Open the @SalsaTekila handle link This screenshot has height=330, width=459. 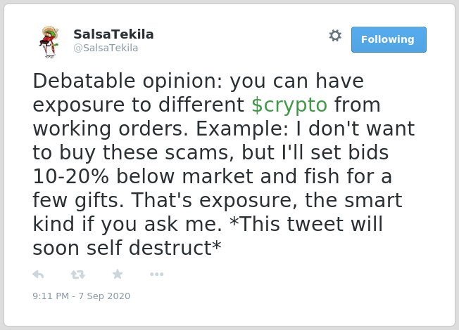click(106, 48)
